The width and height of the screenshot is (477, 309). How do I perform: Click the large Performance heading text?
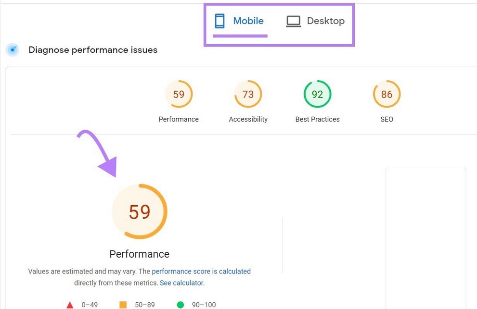tap(140, 254)
